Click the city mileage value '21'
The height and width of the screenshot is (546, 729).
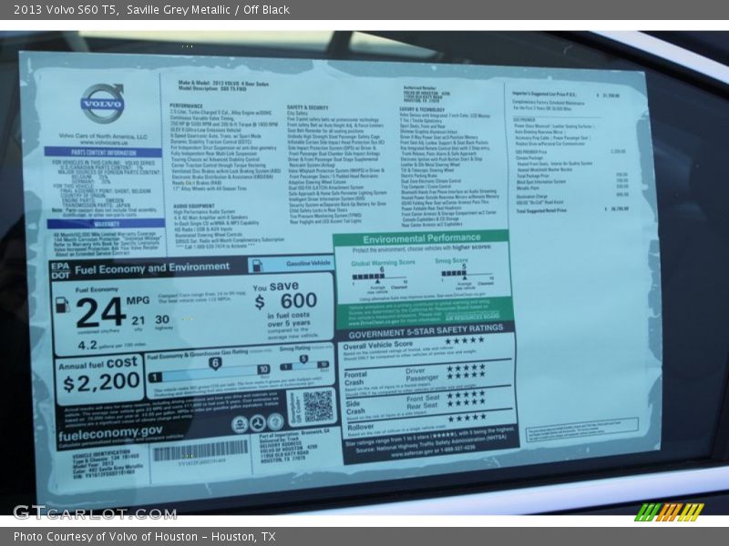139,320
